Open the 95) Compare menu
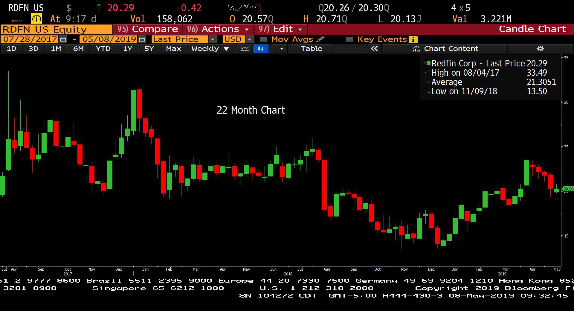The width and height of the screenshot is (574, 311). (x=148, y=29)
